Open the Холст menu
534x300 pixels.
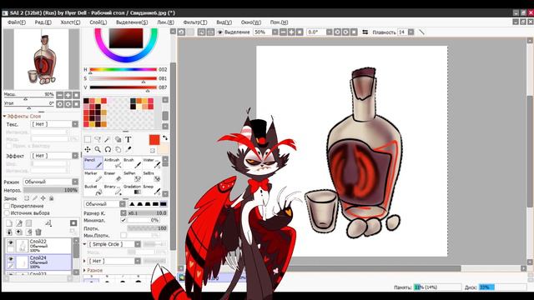tap(70, 22)
